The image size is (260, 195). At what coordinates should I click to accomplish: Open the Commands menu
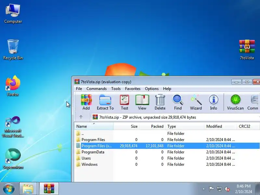tap(97, 89)
